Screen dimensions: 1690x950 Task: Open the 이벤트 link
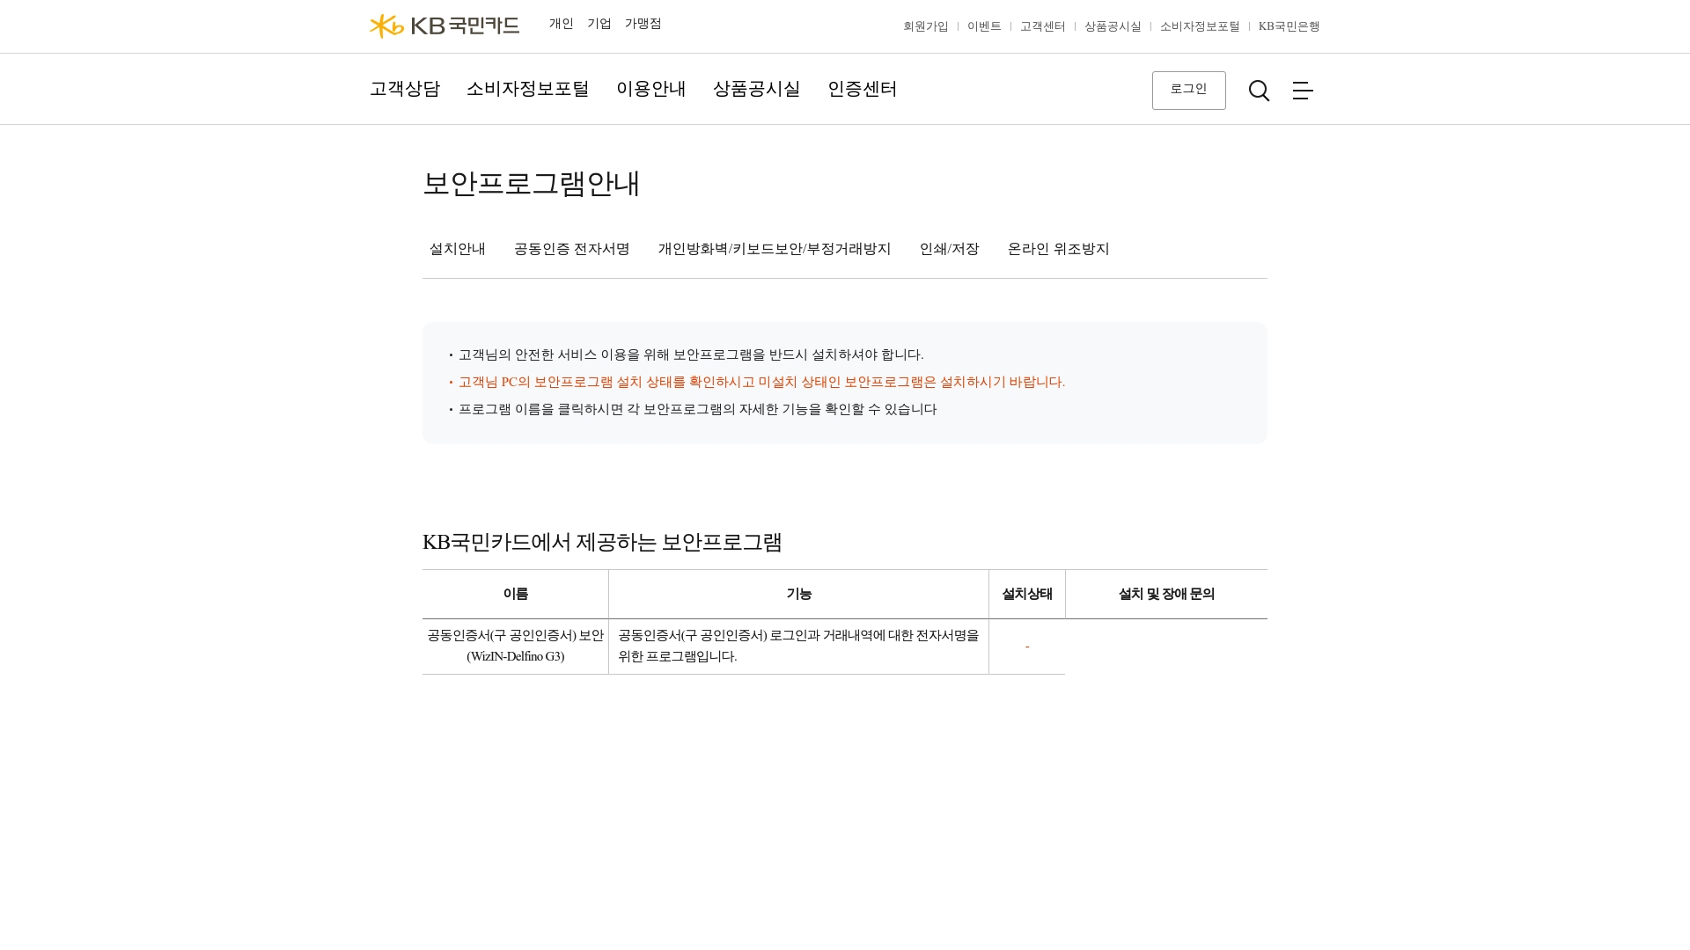click(983, 26)
